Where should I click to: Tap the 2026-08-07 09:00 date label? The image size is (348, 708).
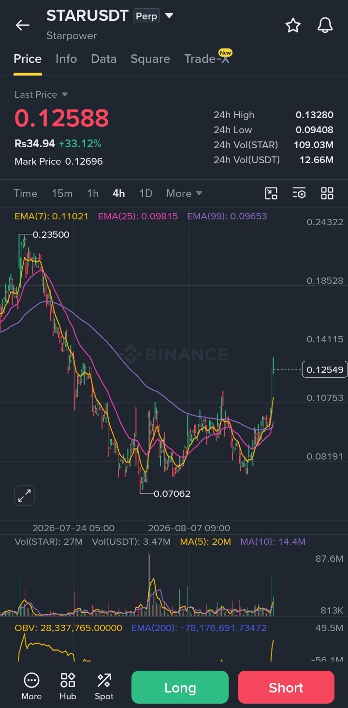tap(189, 528)
